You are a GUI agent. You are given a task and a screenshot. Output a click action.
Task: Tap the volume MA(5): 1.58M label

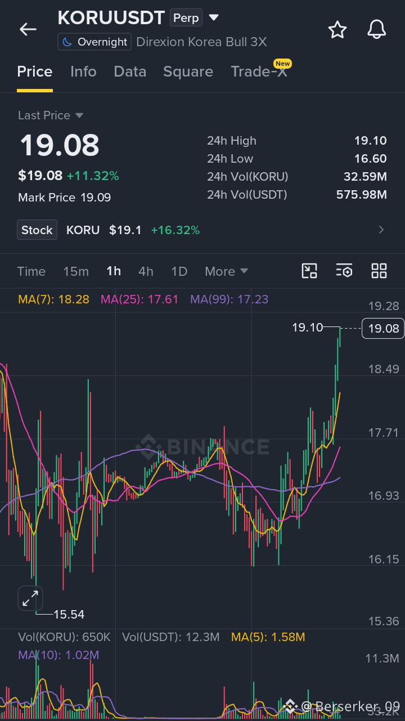coord(268,637)
